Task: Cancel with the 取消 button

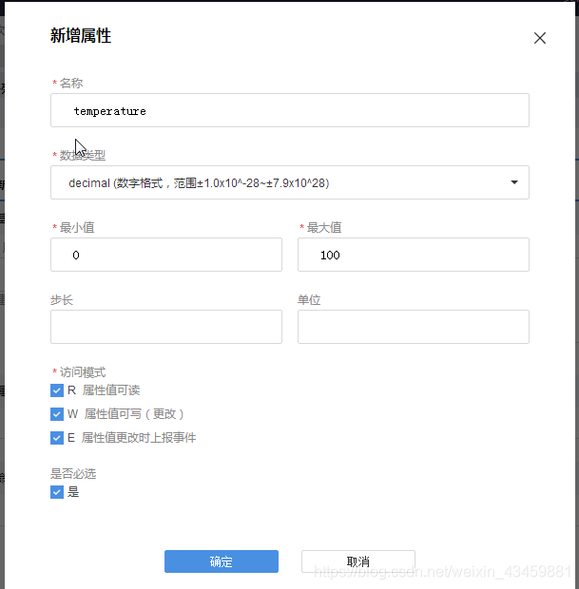Action: [358, 561]
